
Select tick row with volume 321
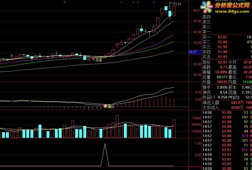point(227,140)
